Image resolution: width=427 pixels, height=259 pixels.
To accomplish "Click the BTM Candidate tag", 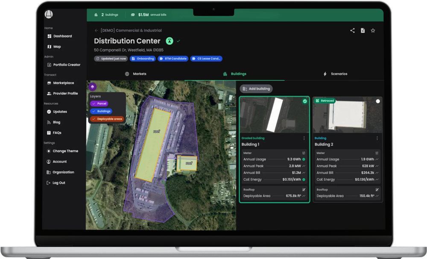I will (173, 59).
